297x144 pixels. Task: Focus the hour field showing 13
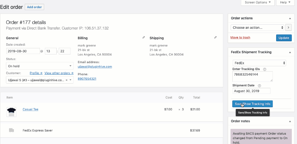pyautogui.click(x=50, y=51)
